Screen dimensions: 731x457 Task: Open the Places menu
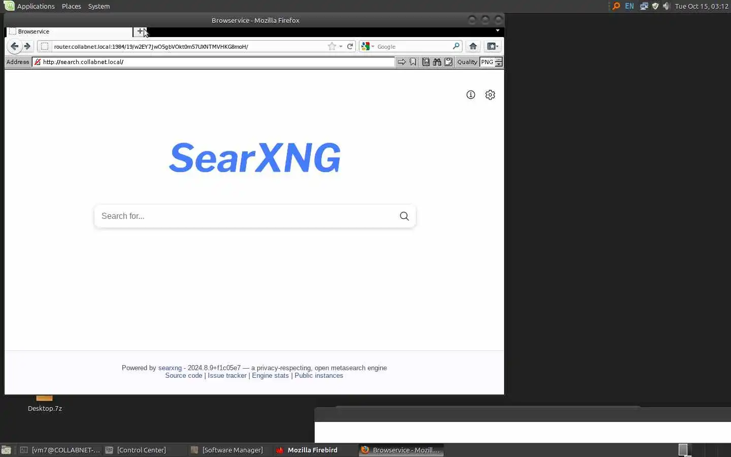(x=71, y=6)
